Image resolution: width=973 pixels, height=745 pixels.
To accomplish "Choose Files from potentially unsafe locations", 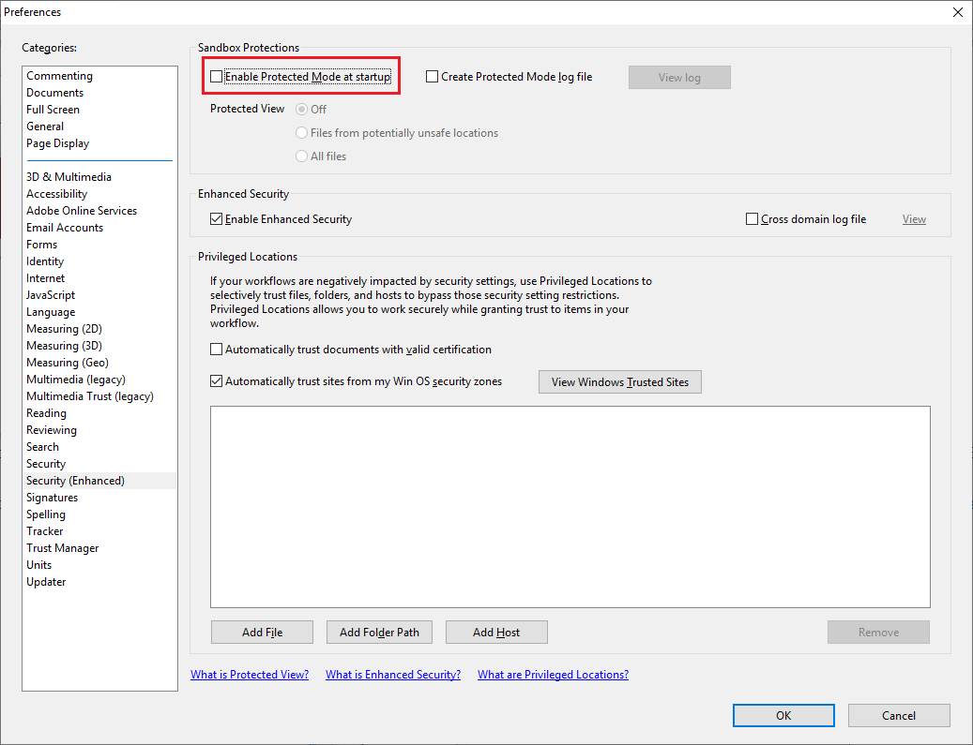I will 301,133.
